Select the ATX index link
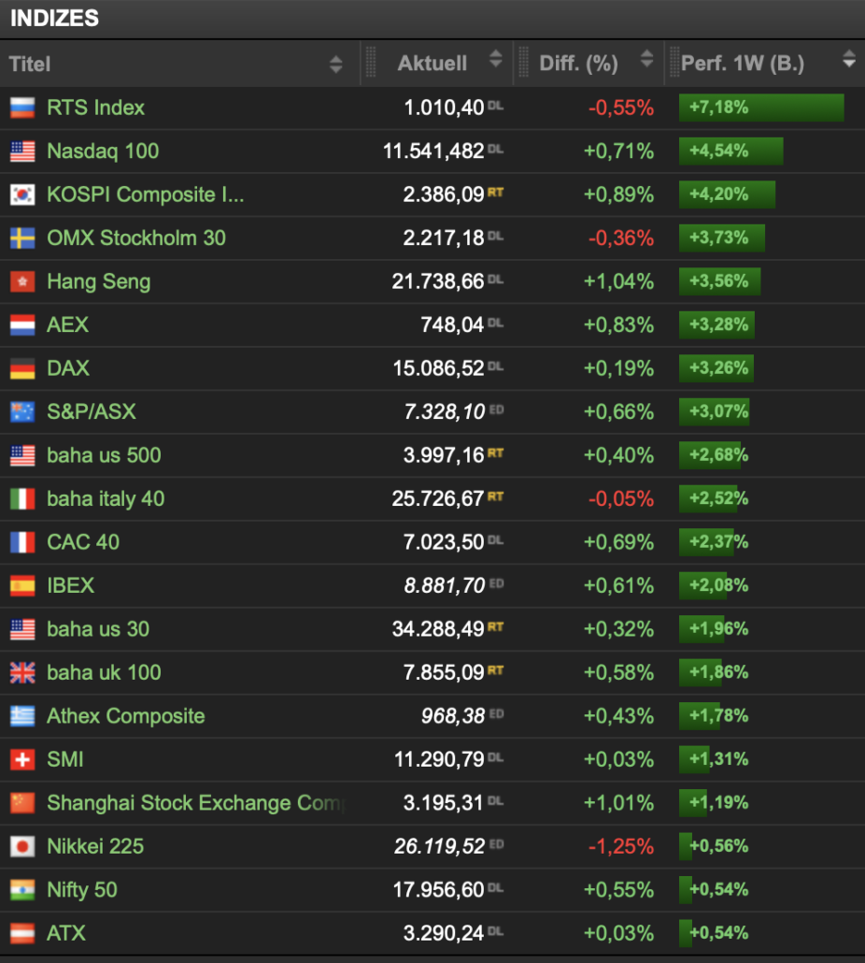The height and width of the screenshot is (963, 865). click(x=66, y=933)
